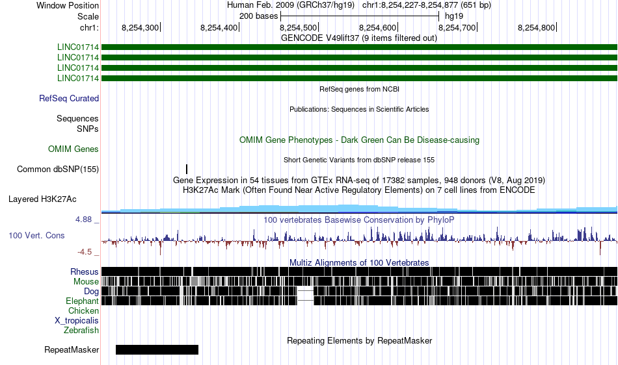Click the Common dbSNP(155) track label
Screen dimensions: 618x365
pos(58,169)
